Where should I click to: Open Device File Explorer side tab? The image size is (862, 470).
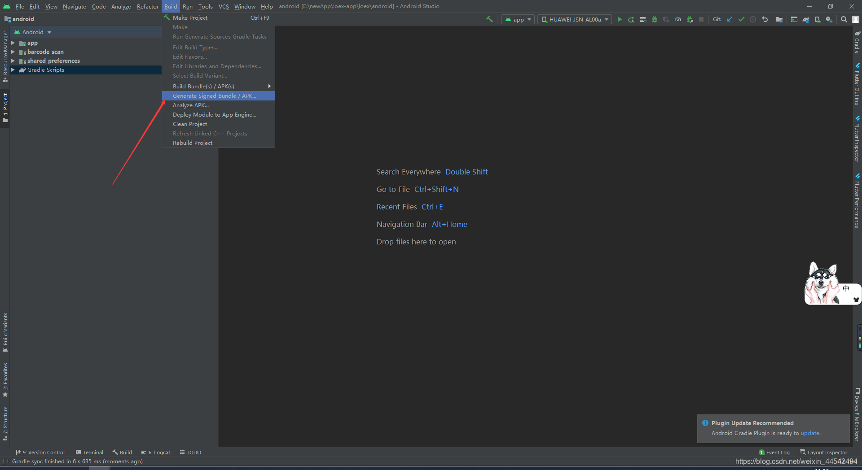(x=857, y=415)
